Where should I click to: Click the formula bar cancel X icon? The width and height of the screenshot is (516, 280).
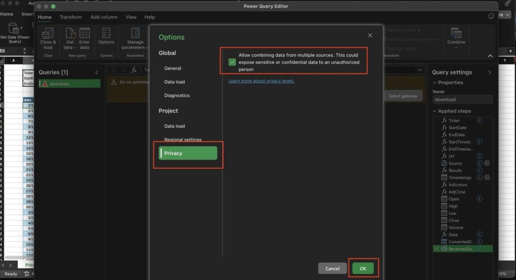[114, 70]
